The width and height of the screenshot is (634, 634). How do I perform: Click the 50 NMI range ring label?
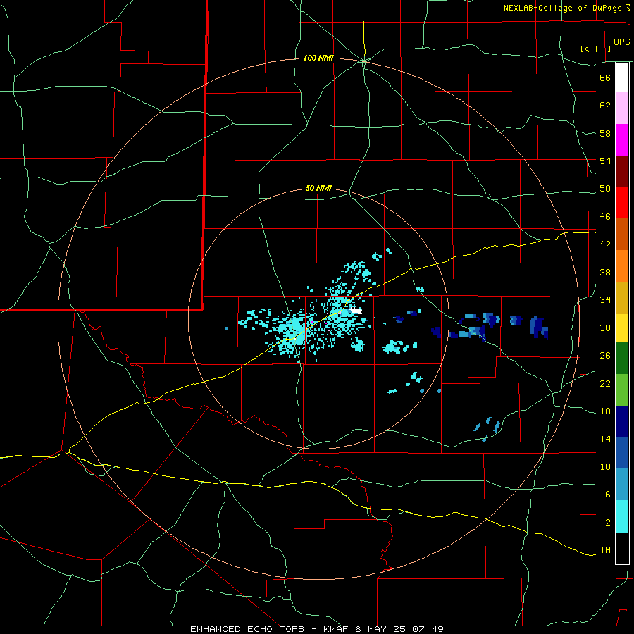[318, 188]
